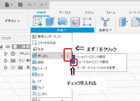Select 派生 menu entry
Image resolution: width=140 pixels, height=101 pixels.
51,49
